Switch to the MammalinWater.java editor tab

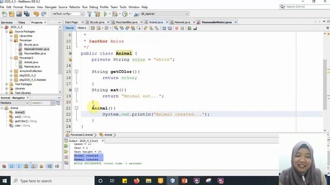(217, 22)
